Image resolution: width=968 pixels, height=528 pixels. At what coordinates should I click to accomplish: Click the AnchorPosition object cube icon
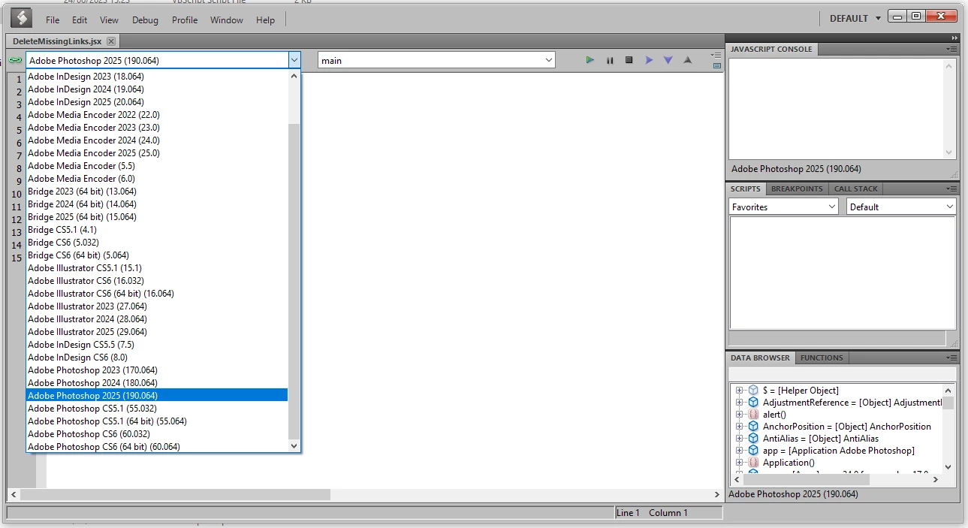pyautogui.click(x=753, y=427)
